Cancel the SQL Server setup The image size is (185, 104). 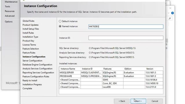[x=155, y=101]
